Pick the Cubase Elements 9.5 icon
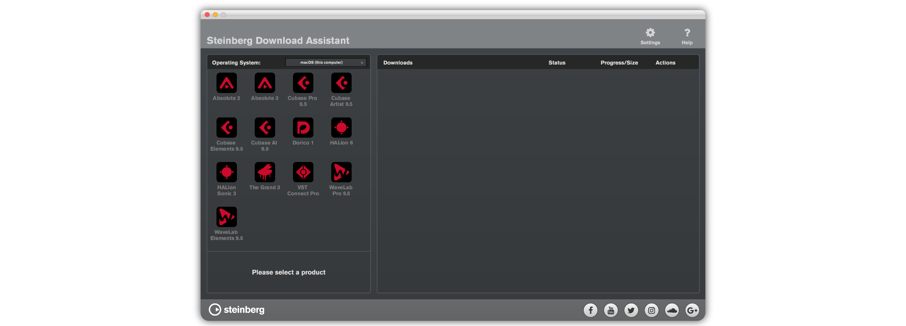Screen dimensions: 906x326 (226, 127)
